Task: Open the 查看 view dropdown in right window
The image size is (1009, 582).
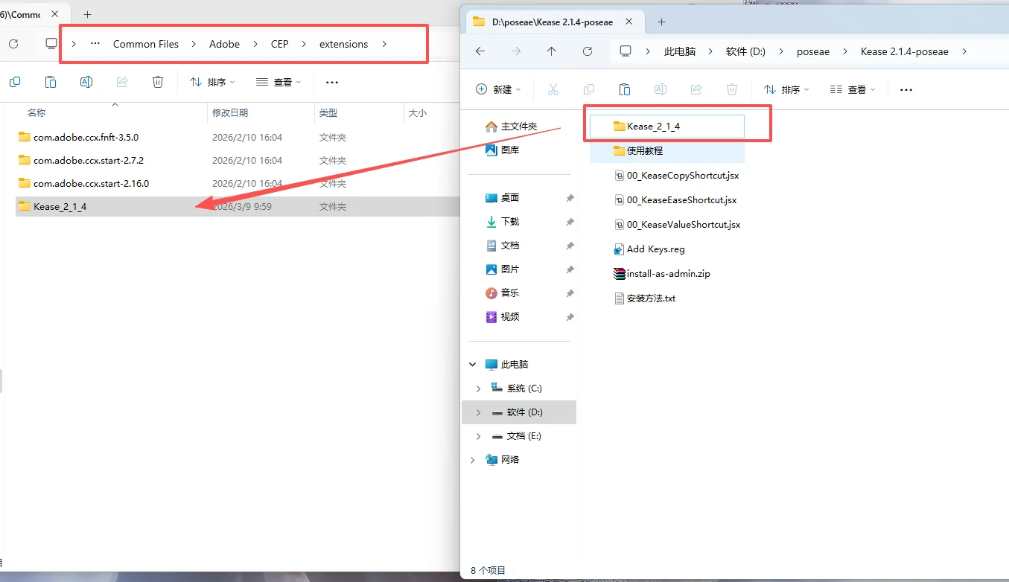Action: (853, 89)
